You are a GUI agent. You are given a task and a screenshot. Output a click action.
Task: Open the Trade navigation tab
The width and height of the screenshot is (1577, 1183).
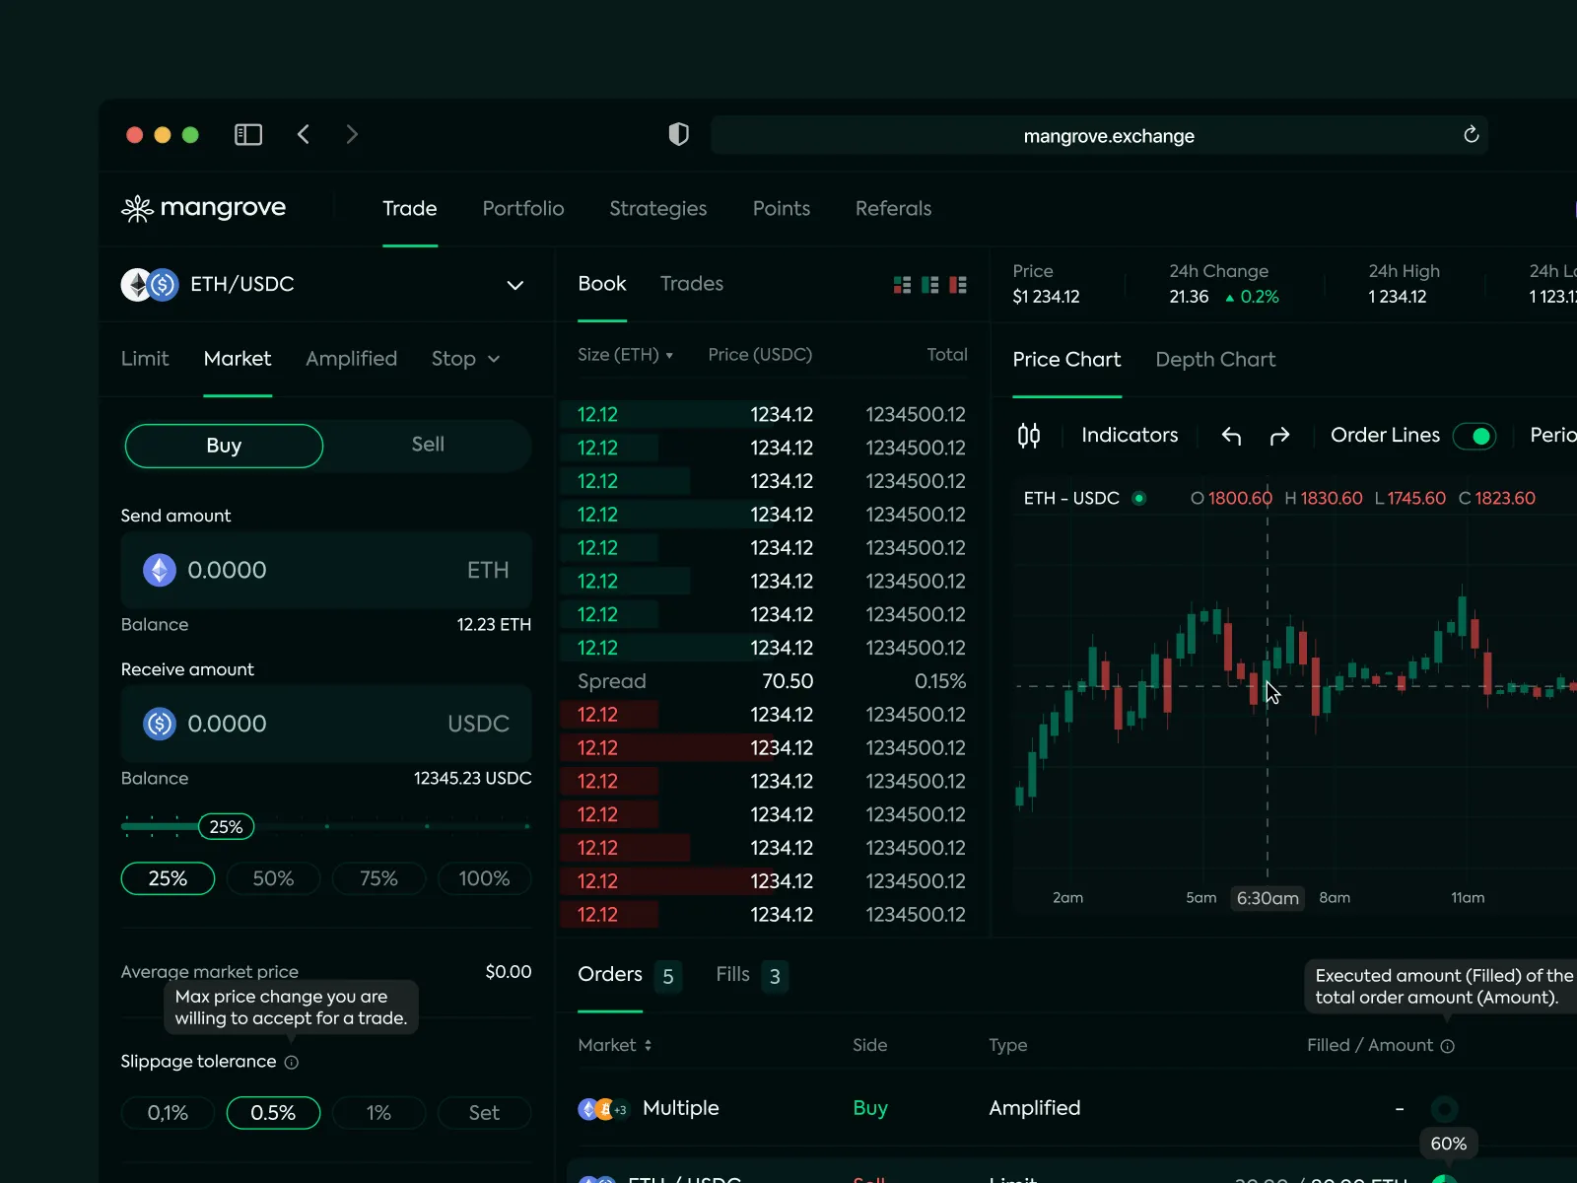(x=410, y=208)
